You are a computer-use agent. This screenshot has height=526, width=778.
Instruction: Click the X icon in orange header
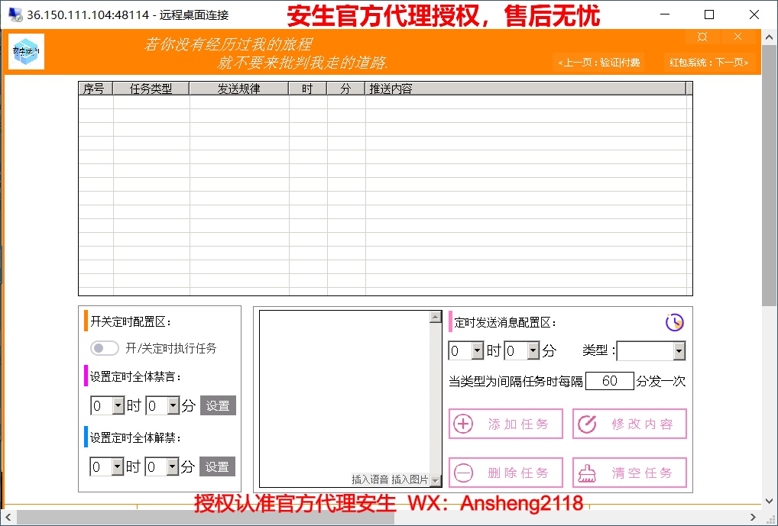[x=737, y=37]
